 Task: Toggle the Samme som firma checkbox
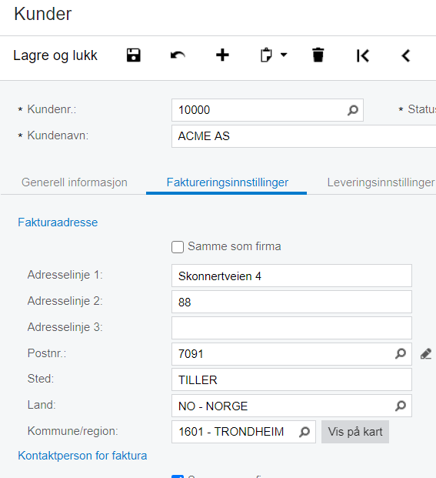coord(178,247)
